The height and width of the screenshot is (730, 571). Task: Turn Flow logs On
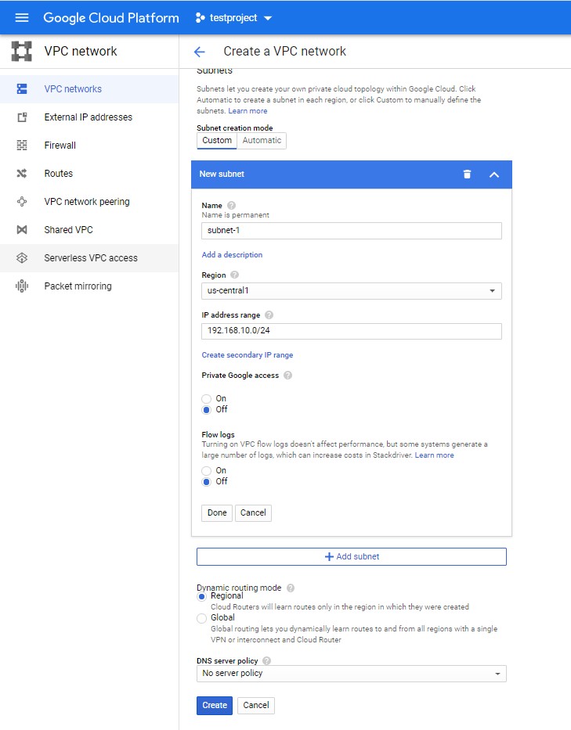tap(207, 471)
